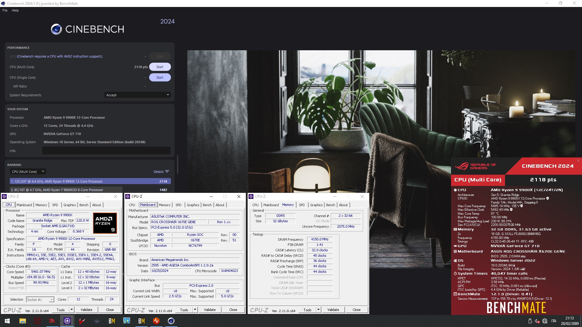The image size is (582, 327).
Task: Click the Republic of Gamers logo in BenchMate
Action: pyautogui.click(x=475, y=166)
